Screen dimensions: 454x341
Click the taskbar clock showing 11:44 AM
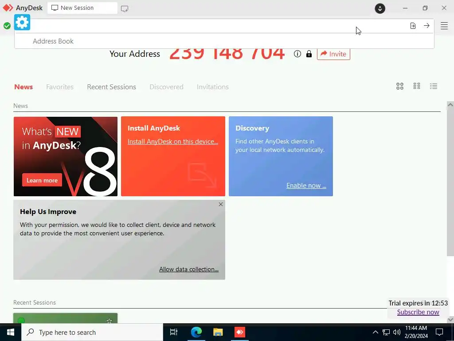click(416, 332)
